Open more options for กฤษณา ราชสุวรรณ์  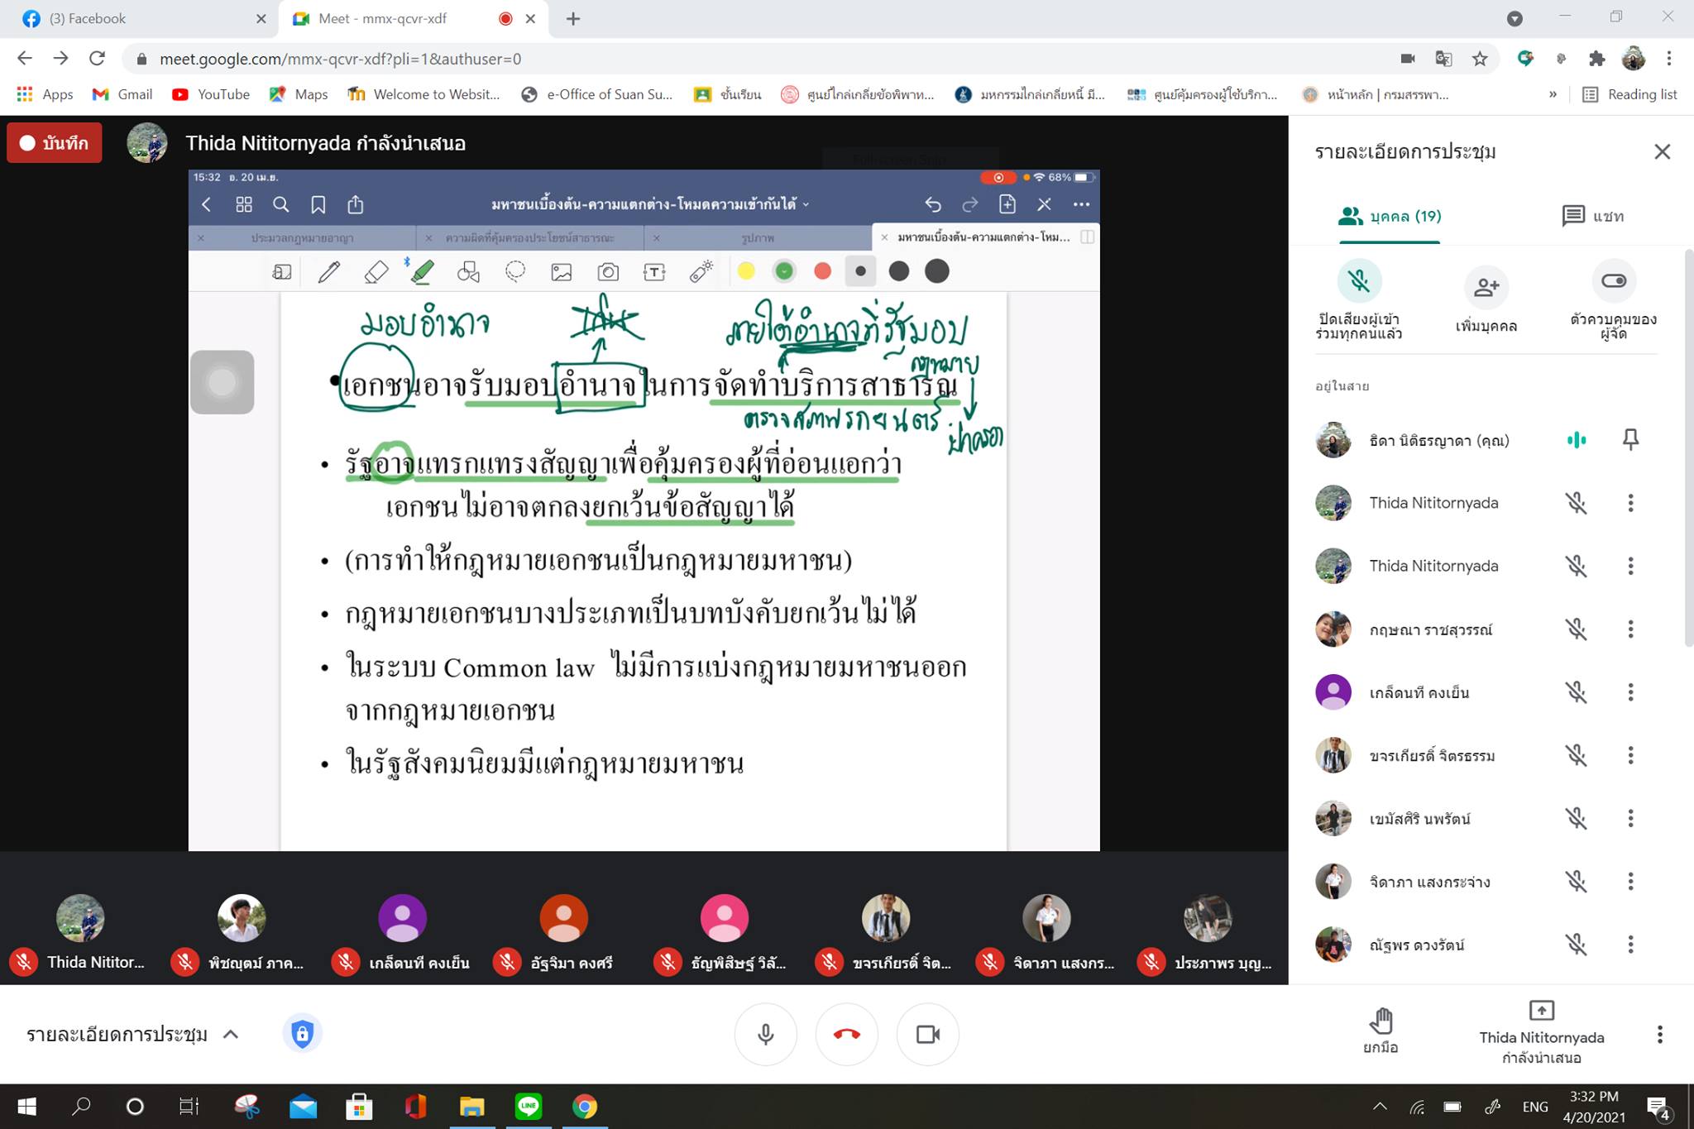(x=1630, y=629)
